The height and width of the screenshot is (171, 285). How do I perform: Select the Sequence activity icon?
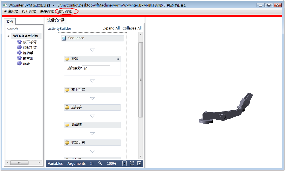point(64,38)
